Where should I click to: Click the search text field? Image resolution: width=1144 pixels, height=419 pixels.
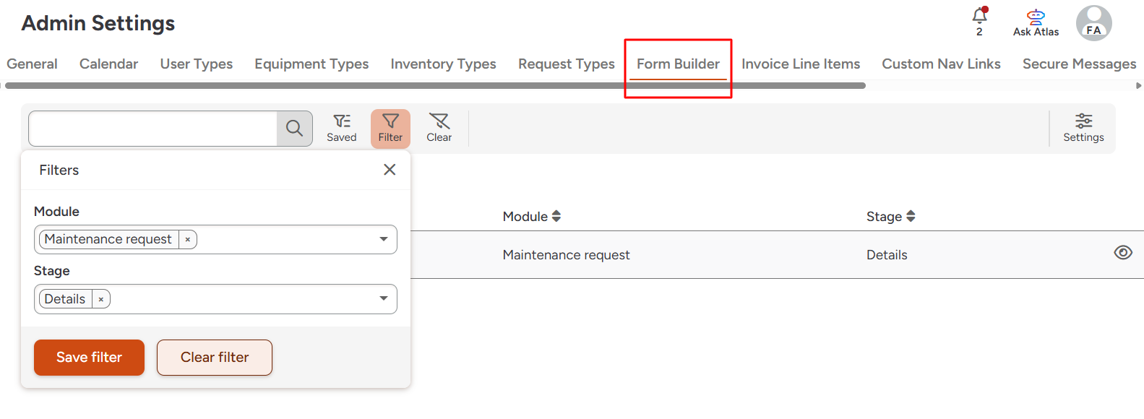pyautogui.click(x=153, y=129)
